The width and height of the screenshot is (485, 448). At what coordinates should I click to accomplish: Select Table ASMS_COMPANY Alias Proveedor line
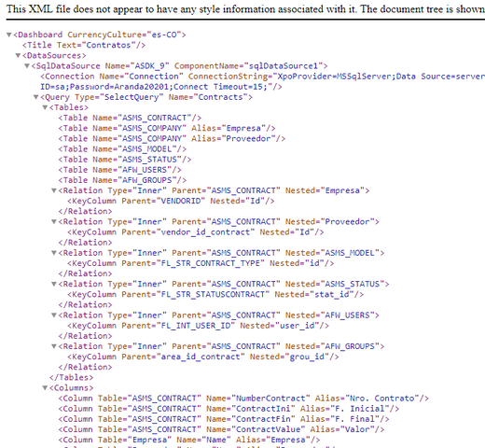tap(172, 139)
